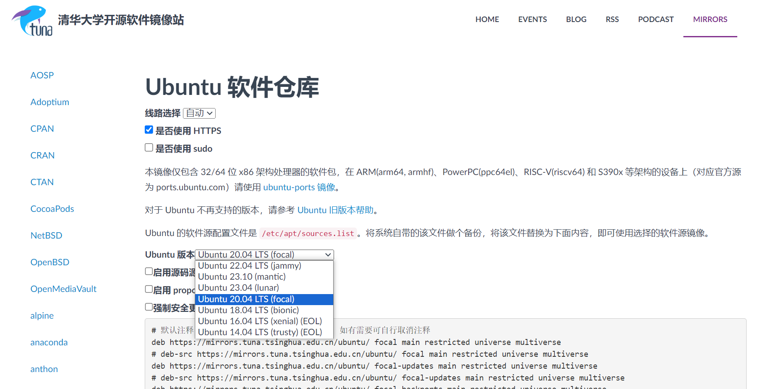Image resolution: width=781 pixels, height=389 pixels.
Task: Choose Ubuntu 23.10 (mantic) option
Action: click(264, 277)
